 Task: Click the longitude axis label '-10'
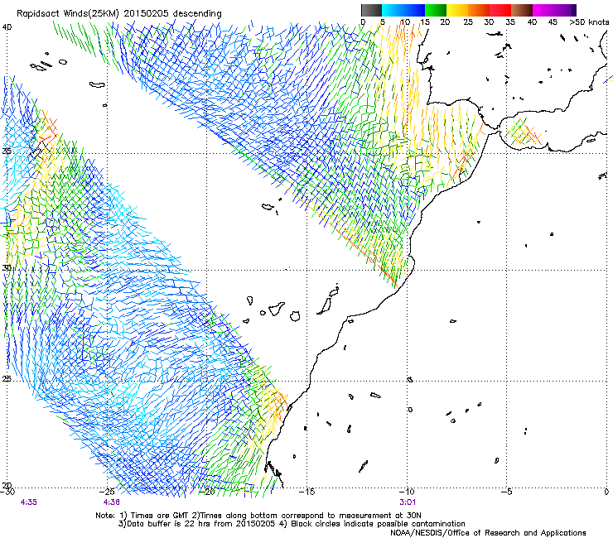pos(407,492)
